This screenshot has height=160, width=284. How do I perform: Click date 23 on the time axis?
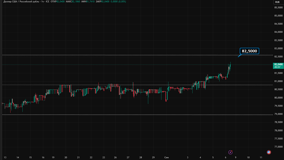point(104,157)
